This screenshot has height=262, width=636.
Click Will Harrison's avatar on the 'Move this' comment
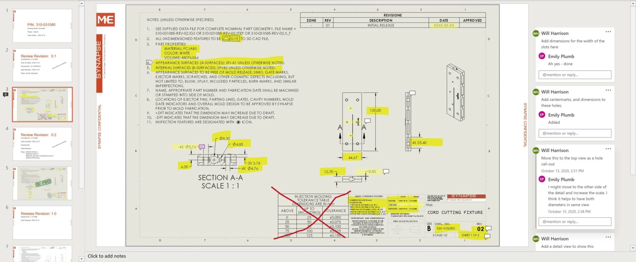point(536,151)
